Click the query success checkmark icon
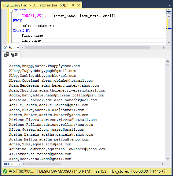Screen dimensions: 173x176 (5, 171)
